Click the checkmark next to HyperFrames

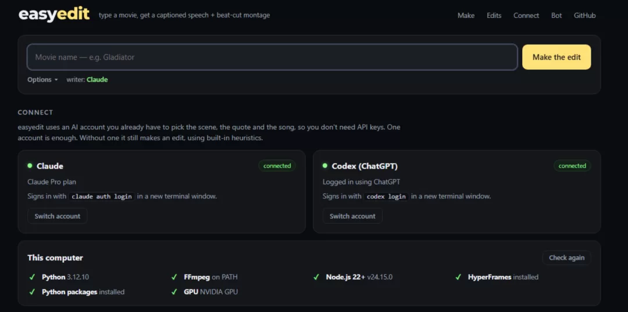(x=458, y=277)
